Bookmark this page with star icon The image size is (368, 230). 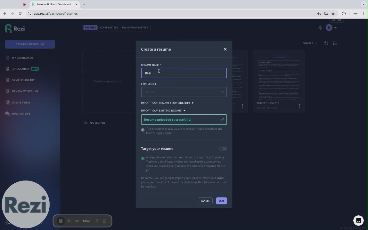[x=333, y=13]
